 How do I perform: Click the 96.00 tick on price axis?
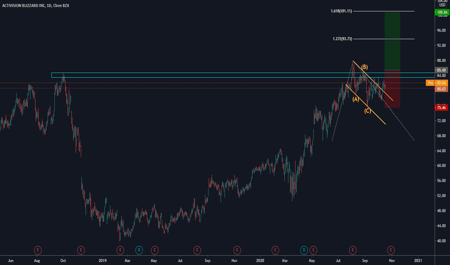point(441,30)
